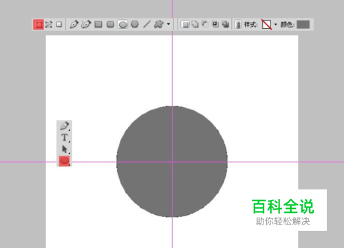
Task: Open the style picker dropdown arrow
Action: coord(276,24)
